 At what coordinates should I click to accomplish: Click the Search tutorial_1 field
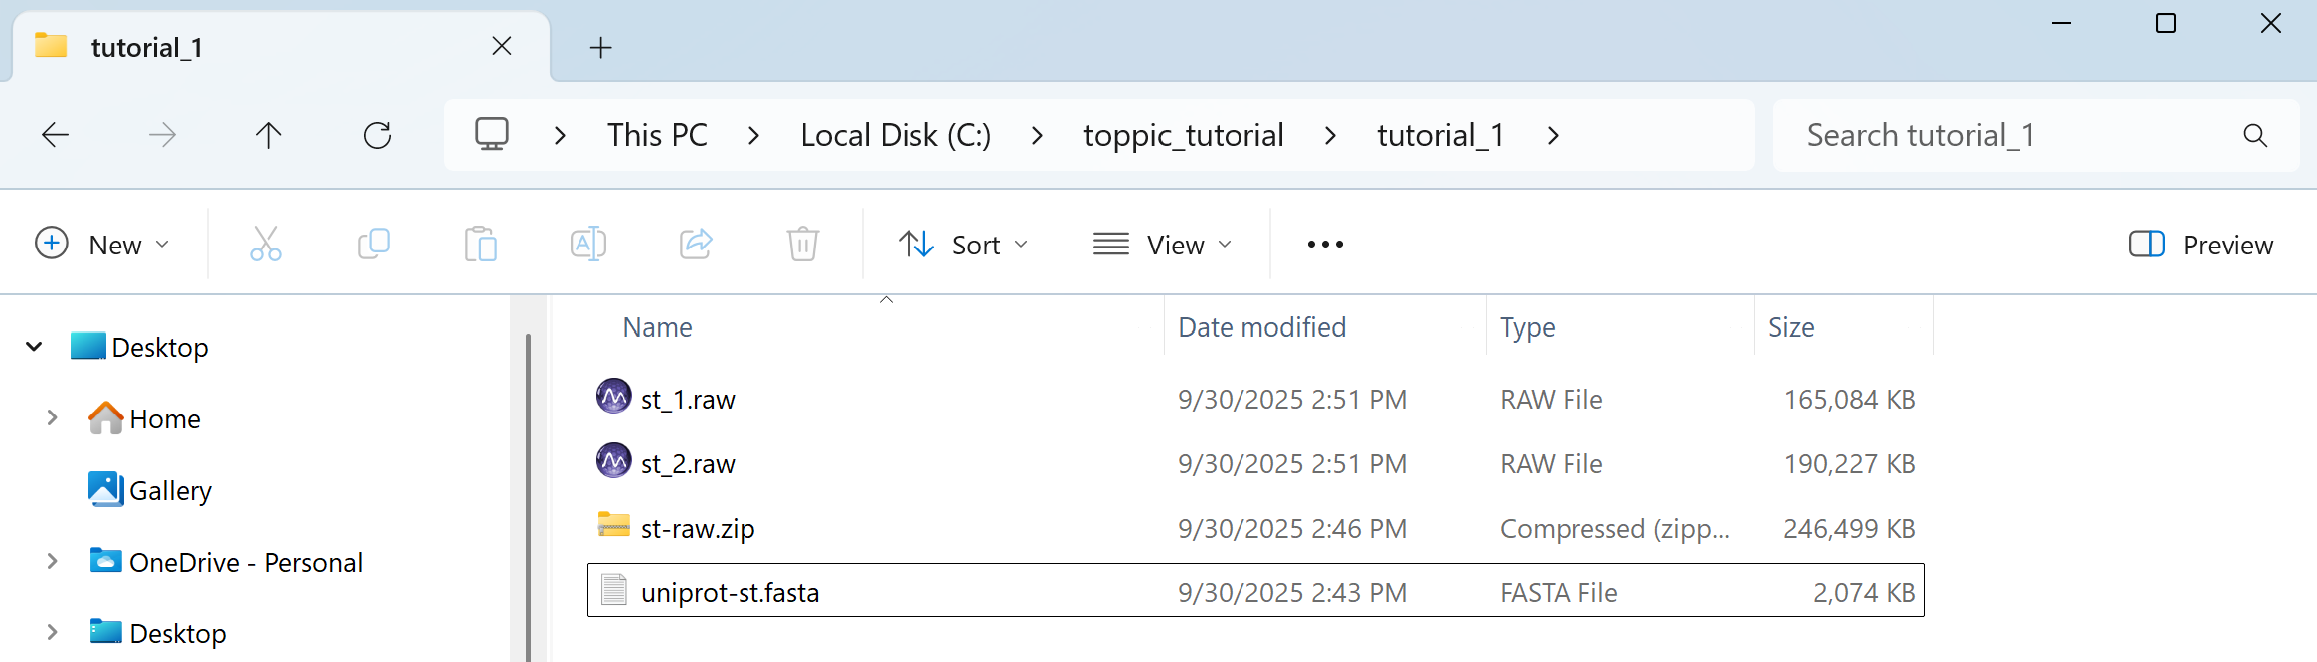(x=2036, y=135)
